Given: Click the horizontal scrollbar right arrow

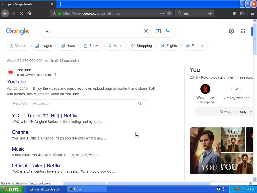Looking at the screenshot, I should 250,183.
